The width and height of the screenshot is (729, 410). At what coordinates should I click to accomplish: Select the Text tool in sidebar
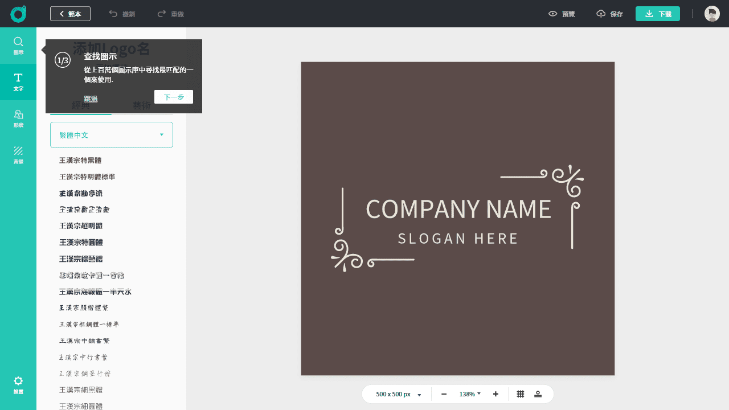click(18, 82)
